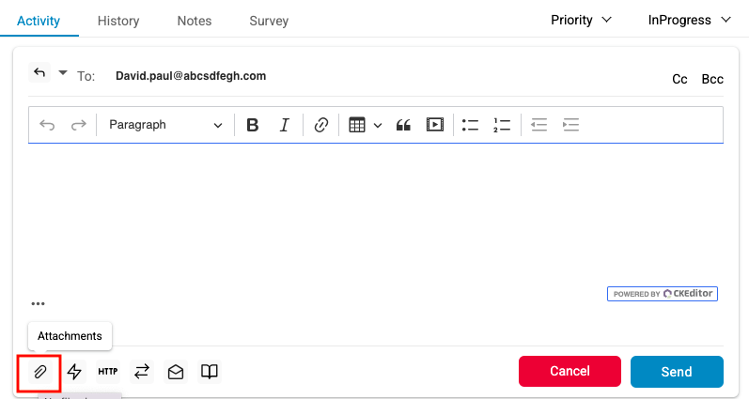Screen dimensions: 749x399
Task: Toggle numbered list
Action: (x=502, y=125)
